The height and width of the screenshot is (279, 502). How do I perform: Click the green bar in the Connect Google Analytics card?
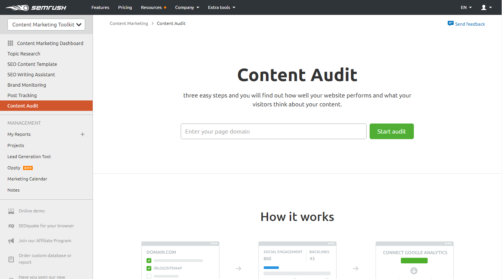[x=414, y=260]
